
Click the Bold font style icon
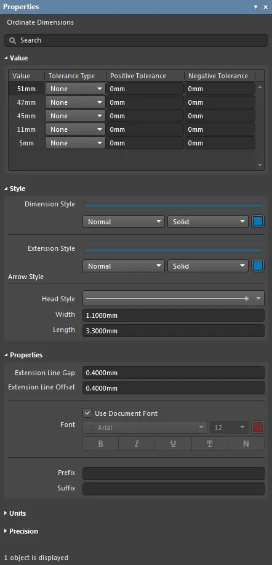(x=101, y=444)
